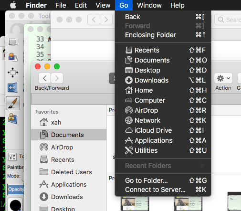Open second screenshot thumbnail in Finder

(x=189, y=204)
